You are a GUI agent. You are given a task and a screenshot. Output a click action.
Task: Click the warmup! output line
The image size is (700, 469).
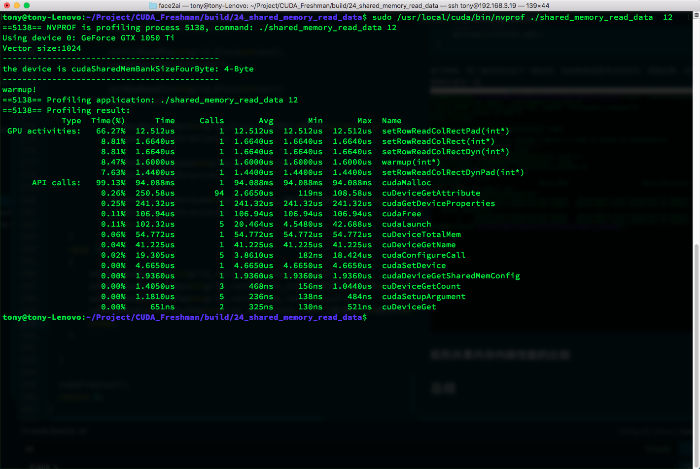(x=19, y=90)
